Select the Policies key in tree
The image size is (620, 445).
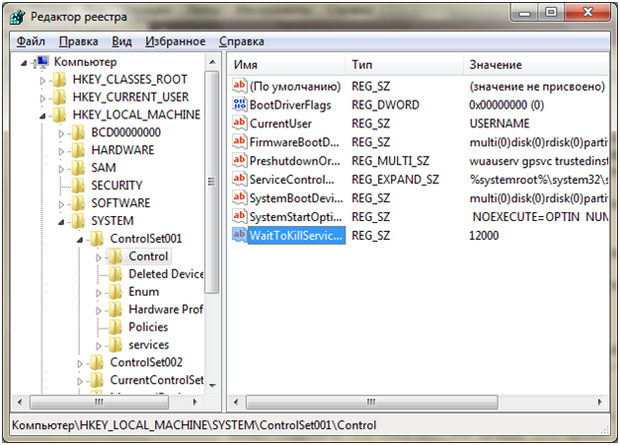tap(148, 328)
